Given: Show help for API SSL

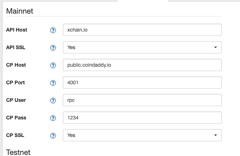Looking at the screenshot, I should (x=53, y=48).
